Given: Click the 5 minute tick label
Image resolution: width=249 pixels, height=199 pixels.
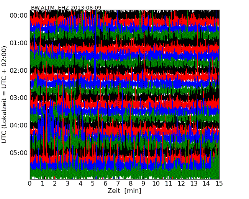Looking at the screenshot, I should click(x=93, y=184).
